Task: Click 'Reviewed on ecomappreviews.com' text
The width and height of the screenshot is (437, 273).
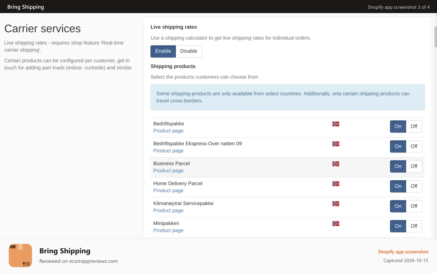Action: 78,261
